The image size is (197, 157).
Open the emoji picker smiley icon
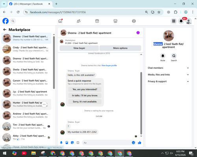click(133, 142)
